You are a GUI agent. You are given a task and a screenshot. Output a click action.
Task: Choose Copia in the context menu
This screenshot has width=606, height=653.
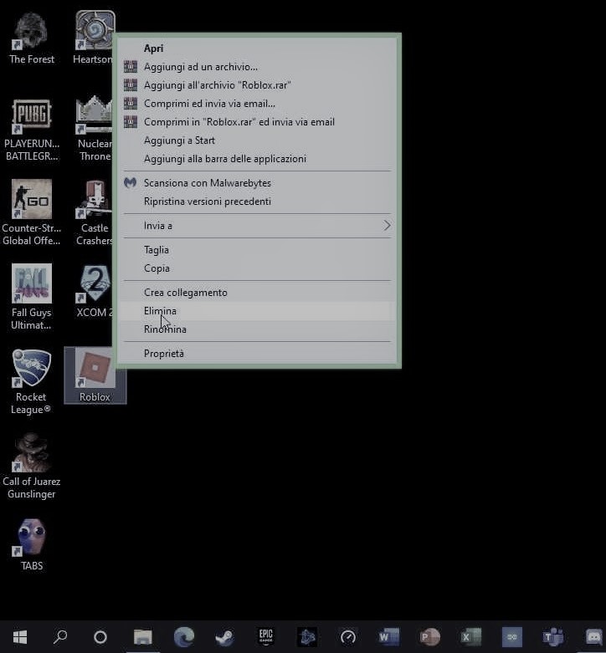coord(257,268)
